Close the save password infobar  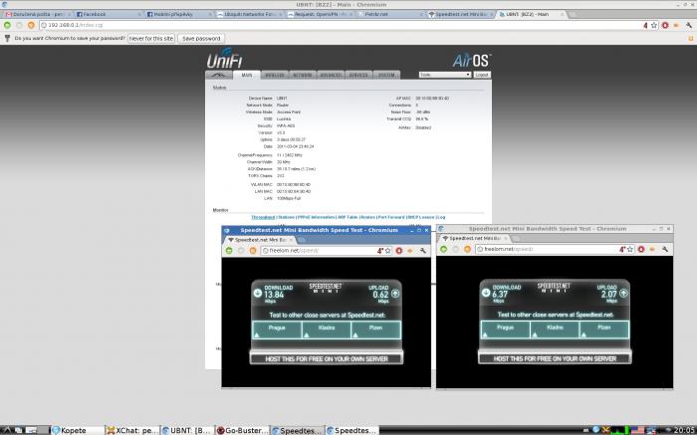(x=691, y=39)
